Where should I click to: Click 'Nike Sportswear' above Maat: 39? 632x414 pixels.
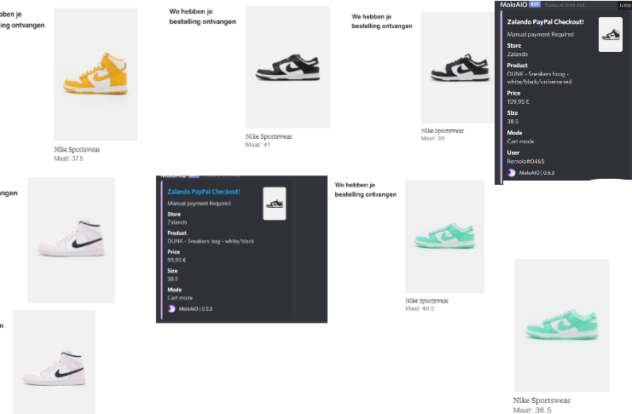tap(443, 131)
